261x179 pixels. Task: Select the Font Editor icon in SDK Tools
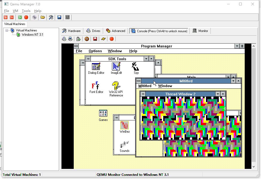coord(96,87)
